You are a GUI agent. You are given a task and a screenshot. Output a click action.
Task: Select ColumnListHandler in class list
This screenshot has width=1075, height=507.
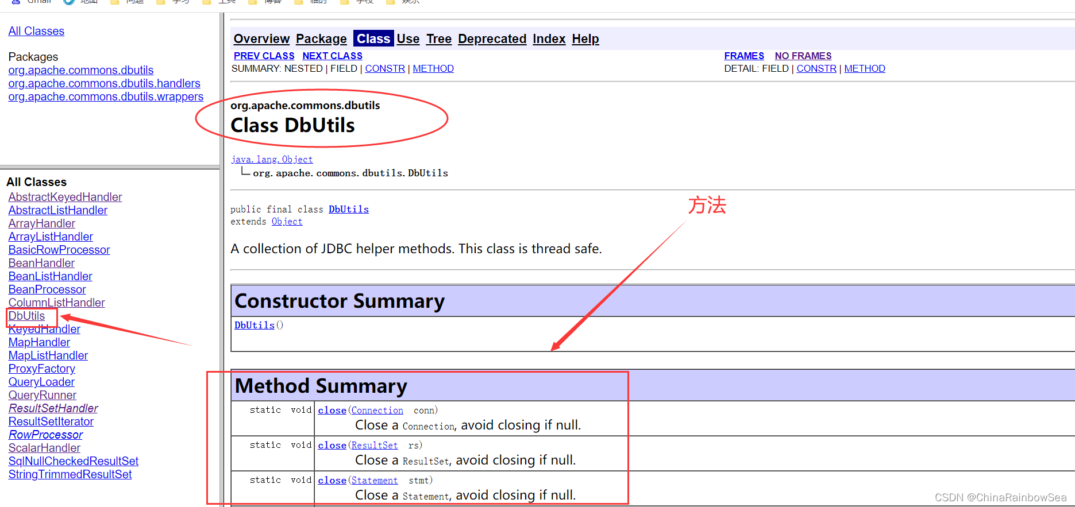pos(56,303)
